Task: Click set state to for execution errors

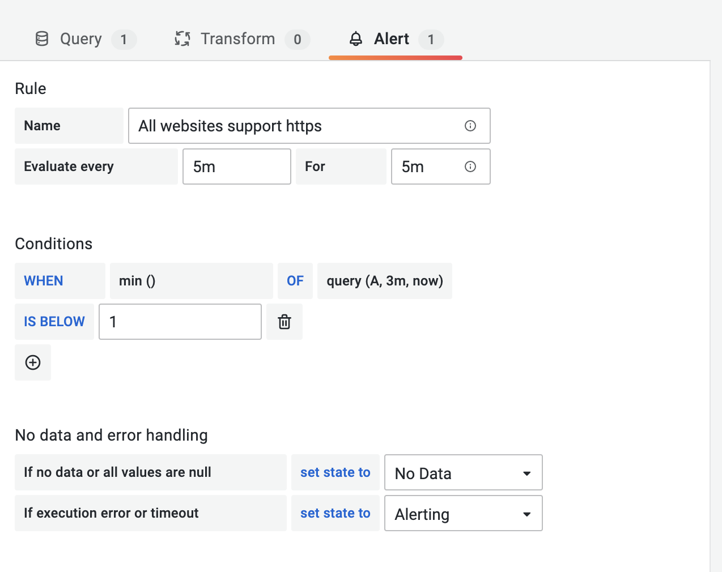Action: (x=335, y=513)
